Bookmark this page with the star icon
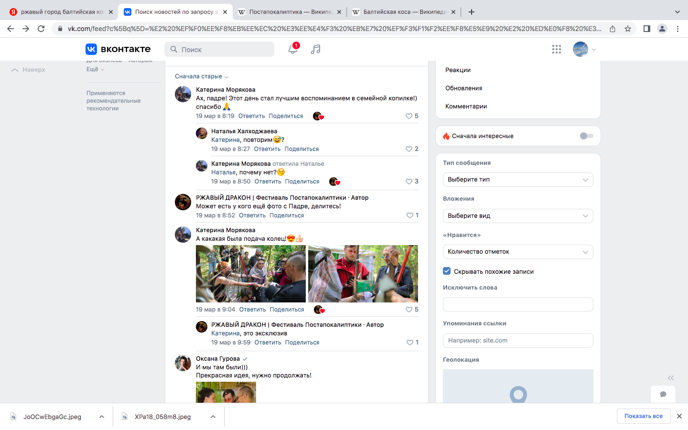Screen dimensions: 688x430 coord(628,29)
